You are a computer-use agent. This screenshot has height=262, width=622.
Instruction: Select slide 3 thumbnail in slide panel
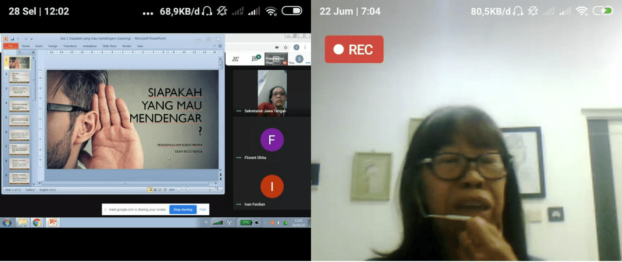click(19, 91)
